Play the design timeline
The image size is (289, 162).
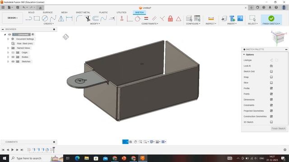13,150
